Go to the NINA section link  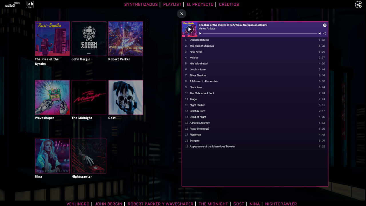coord(254,204)
